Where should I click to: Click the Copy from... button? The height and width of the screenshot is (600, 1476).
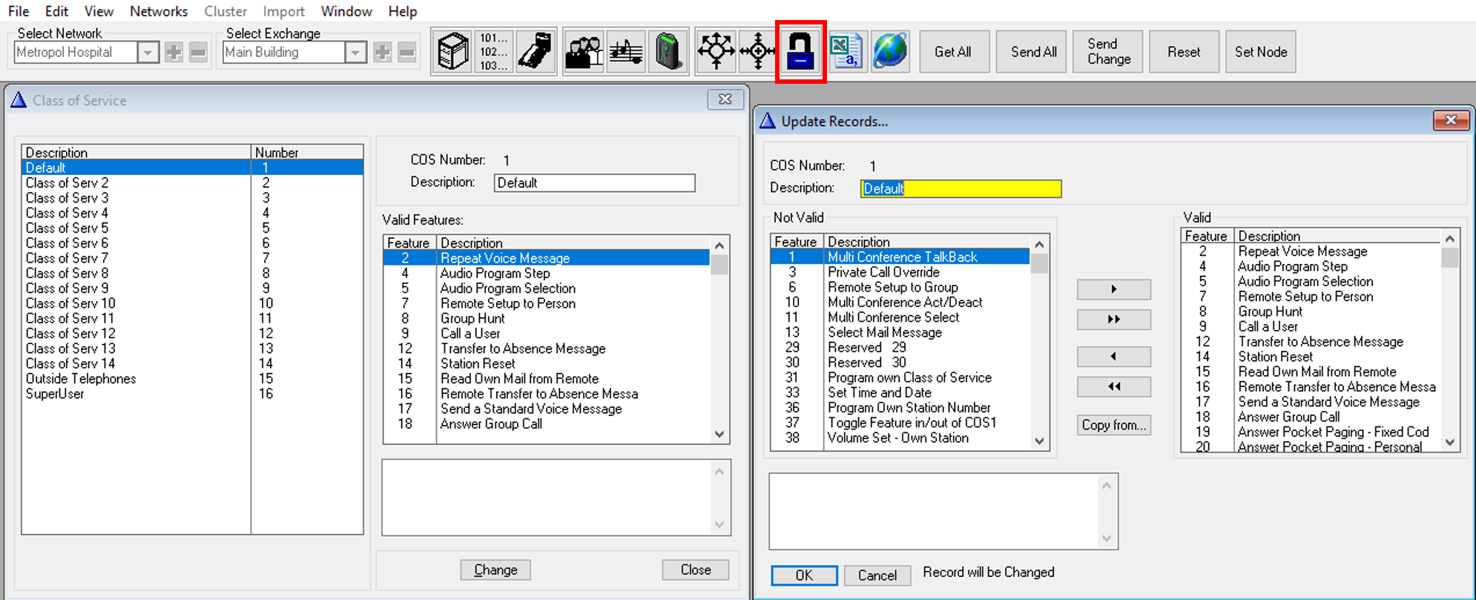[x=1114, y=425]
